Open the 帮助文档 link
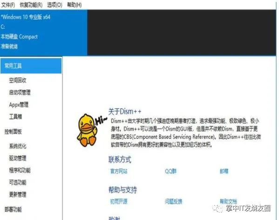 [x=228, y=201]
